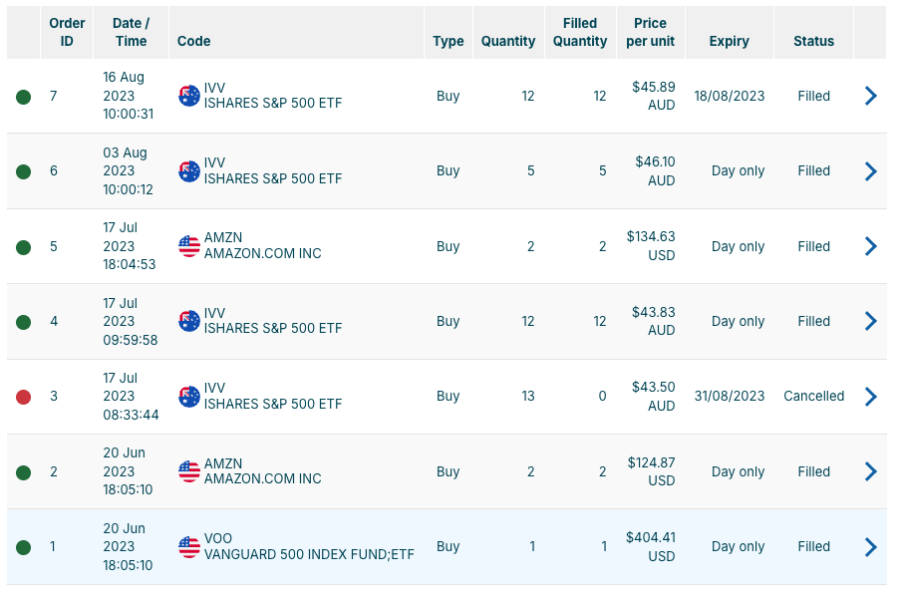
Task: Click price $45.89 AUD
Action: pyautogui.click(x=654, y=96)
